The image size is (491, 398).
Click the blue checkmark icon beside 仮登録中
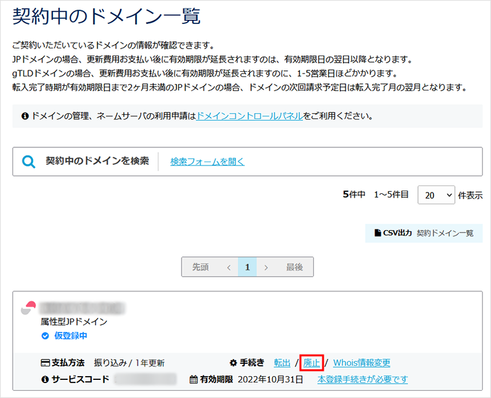(45, 336)
